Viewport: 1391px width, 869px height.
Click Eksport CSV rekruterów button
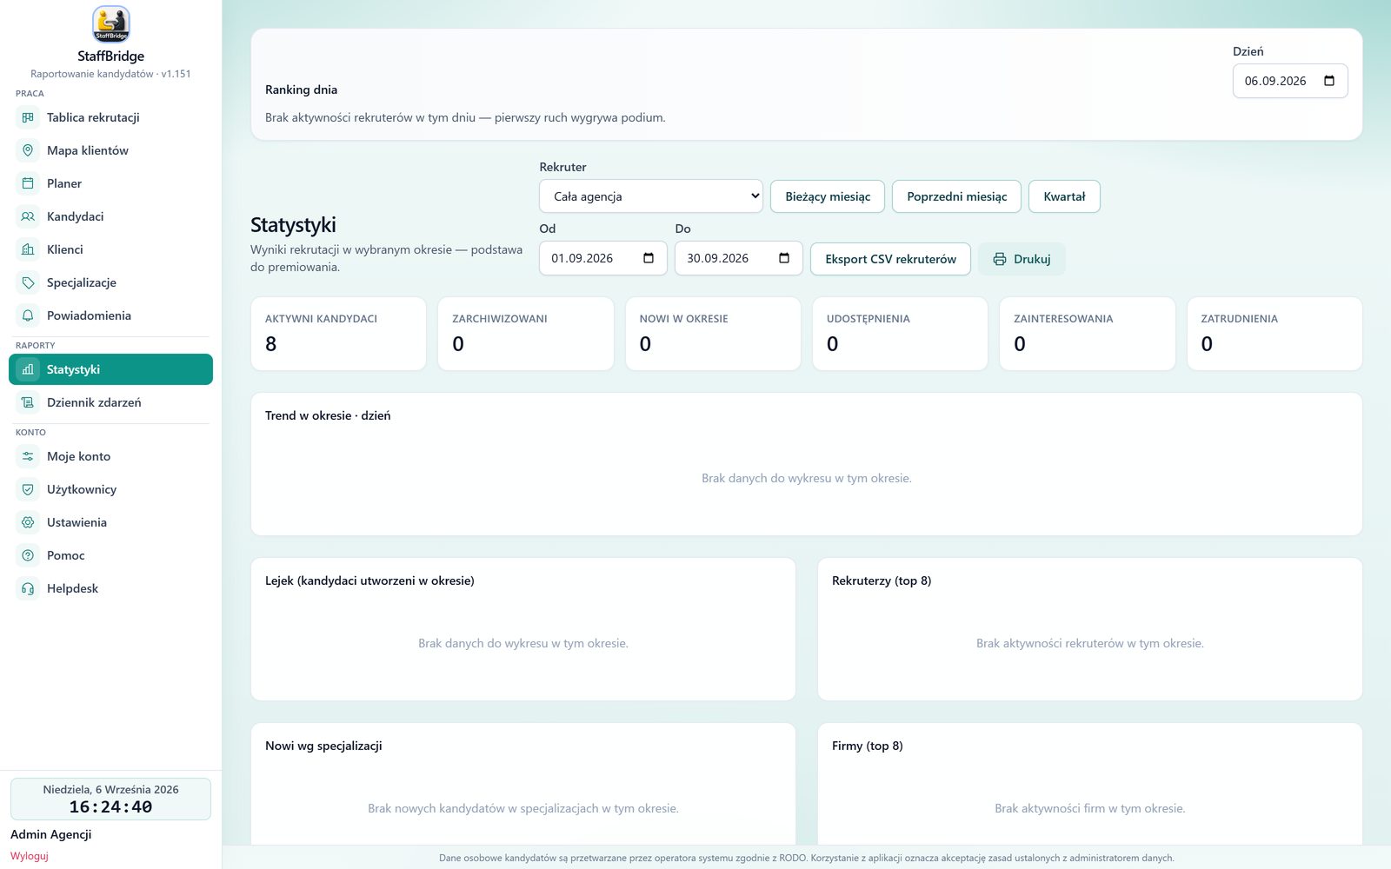pos(890,259)
